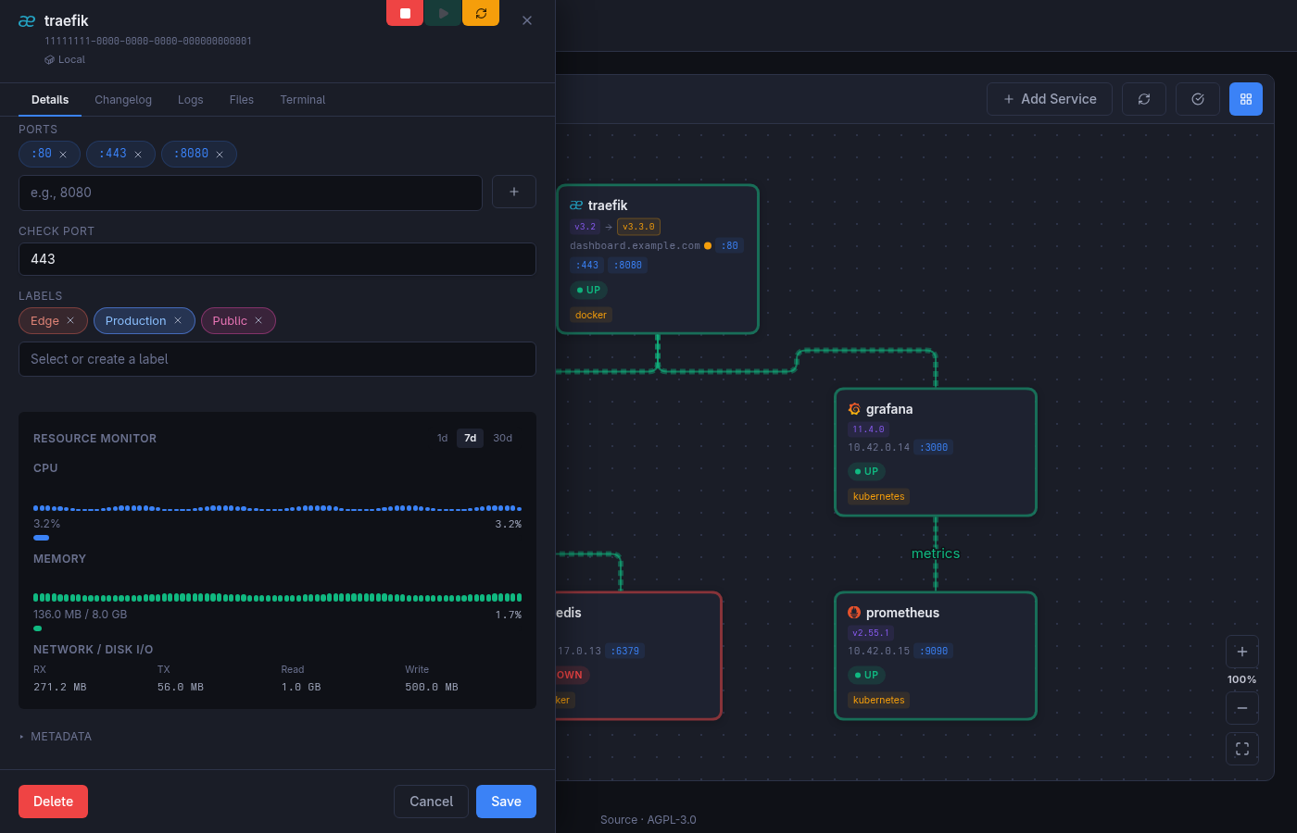Select the grafana node on the canvas
The image size is (1297, 833).
click(x=936, y=452)
